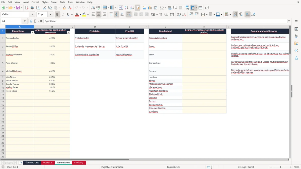Sort descending with Z-A icon
301x169 pixels.
[132, 8]
